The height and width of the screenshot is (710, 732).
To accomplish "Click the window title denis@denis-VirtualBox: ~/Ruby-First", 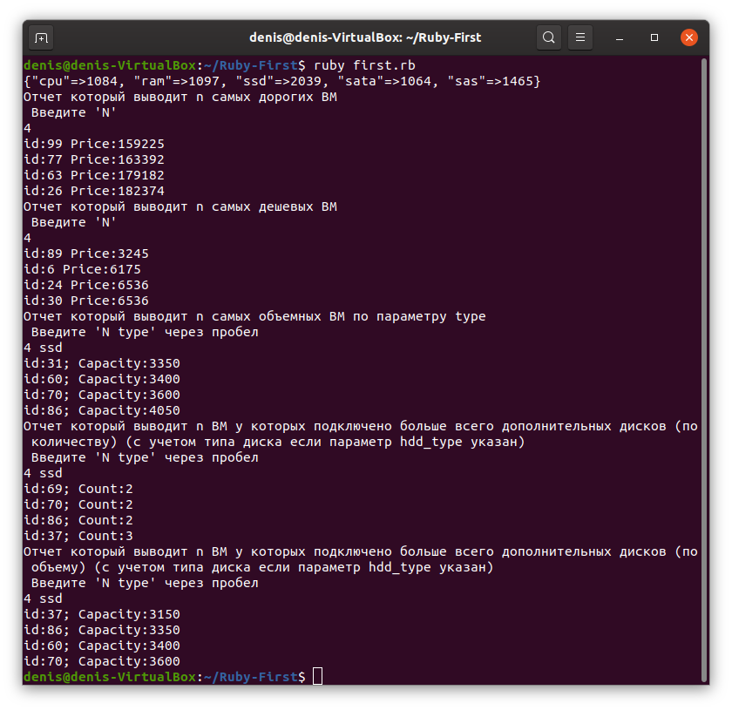I will point(365,37).
